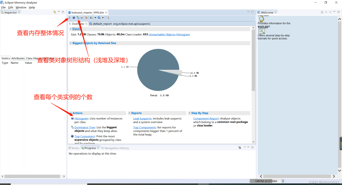Click the Query Browser toolbar icon
Image resolution: width=342 pixels, height=185 pixels.
click(x=99, y=18)
